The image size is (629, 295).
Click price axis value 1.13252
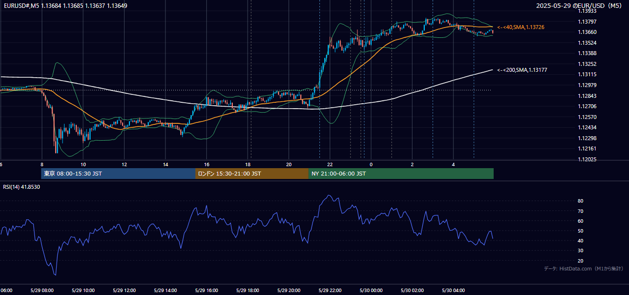587,64
